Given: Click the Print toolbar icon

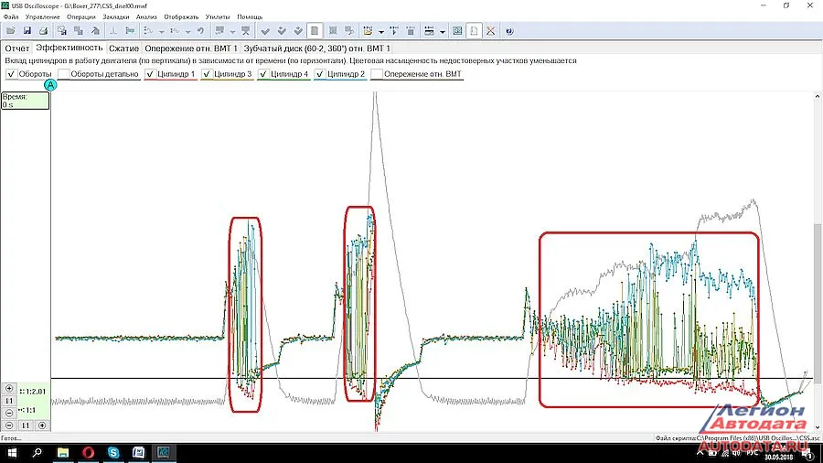Looking at the screenshot, I should tap(43, 30).
